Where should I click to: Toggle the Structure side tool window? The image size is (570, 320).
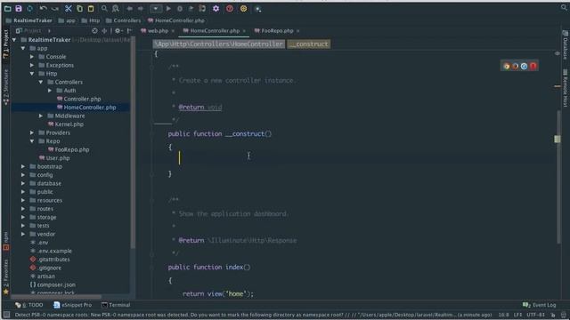(x=6, y=87)
